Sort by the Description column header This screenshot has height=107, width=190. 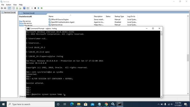98,16
